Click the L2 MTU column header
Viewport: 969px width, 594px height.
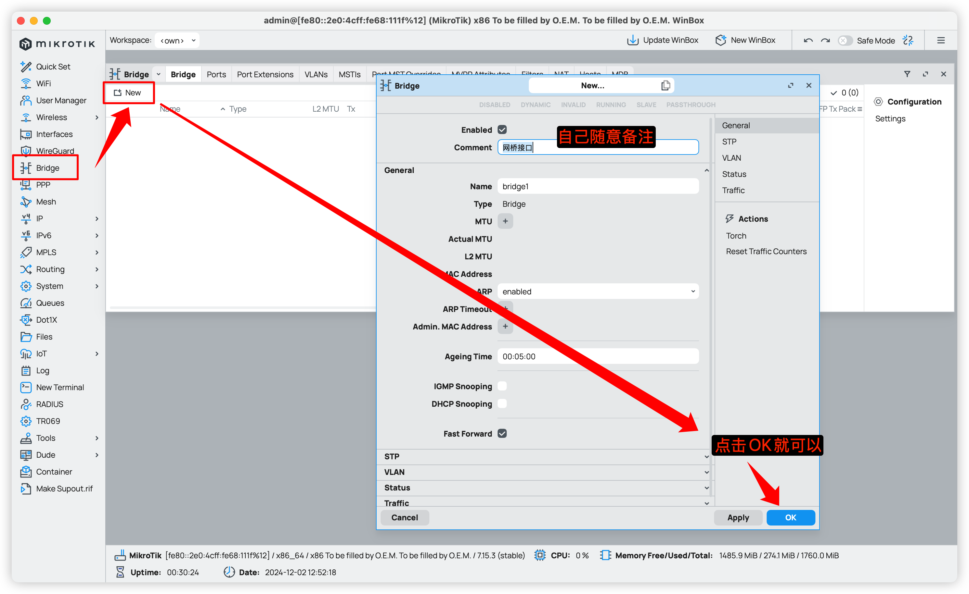point(325,109)
